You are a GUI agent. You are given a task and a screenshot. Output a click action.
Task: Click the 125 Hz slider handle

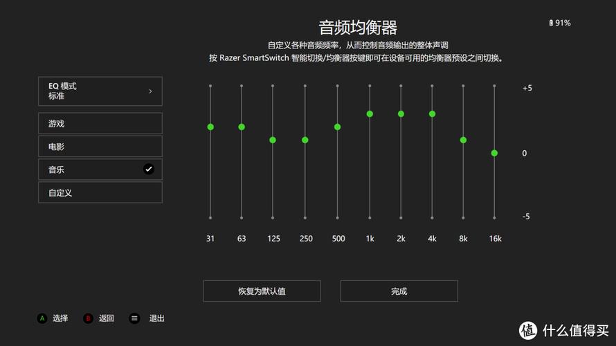tap(273, 140)
